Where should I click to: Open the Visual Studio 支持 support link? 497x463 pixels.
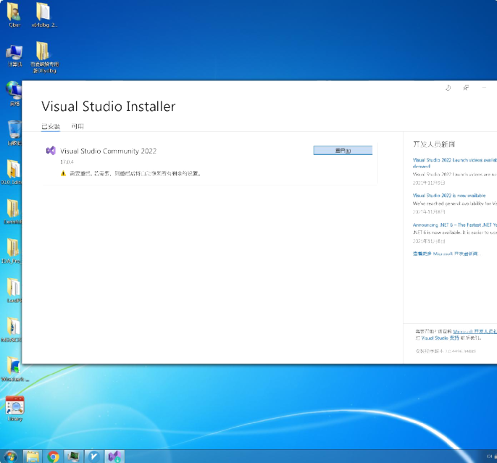point(440,338)
